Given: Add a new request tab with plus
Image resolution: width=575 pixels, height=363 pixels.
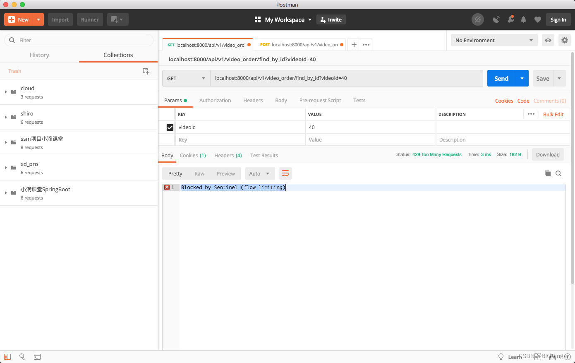Looking at the screenshot, I should 354,45.
